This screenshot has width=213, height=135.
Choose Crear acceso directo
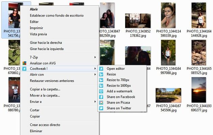[45, 125]
